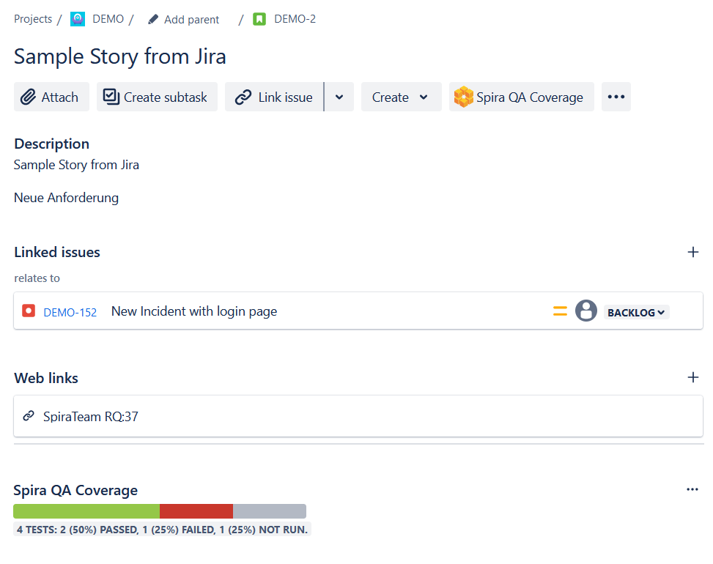Image resolution: width=713 pixels, height=564 pixels.
Task: Click Add parent in breadcrumb
Action: [184, 20]
